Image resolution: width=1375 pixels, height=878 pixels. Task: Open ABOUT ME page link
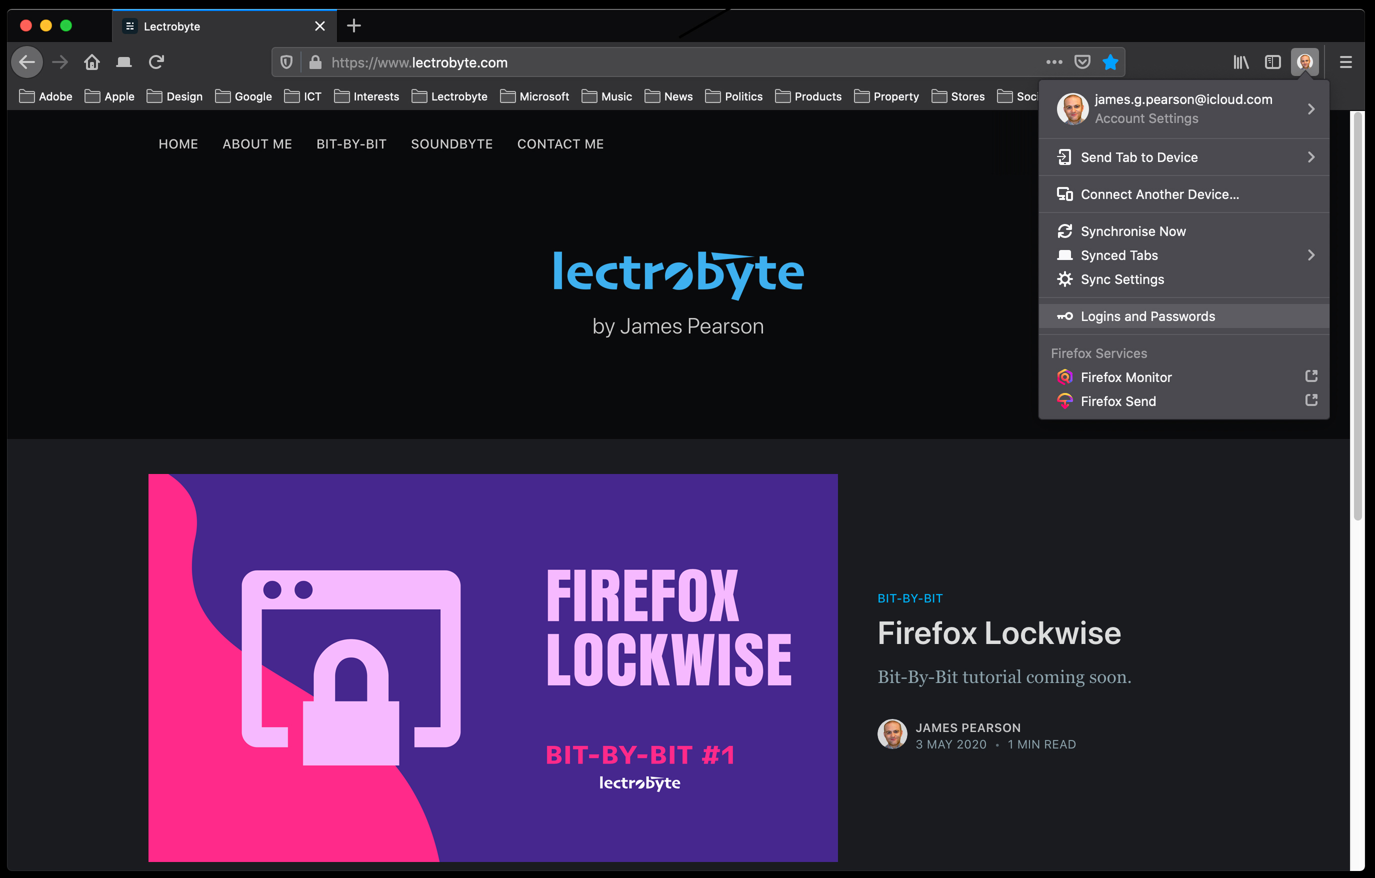(x=257, y=144)
